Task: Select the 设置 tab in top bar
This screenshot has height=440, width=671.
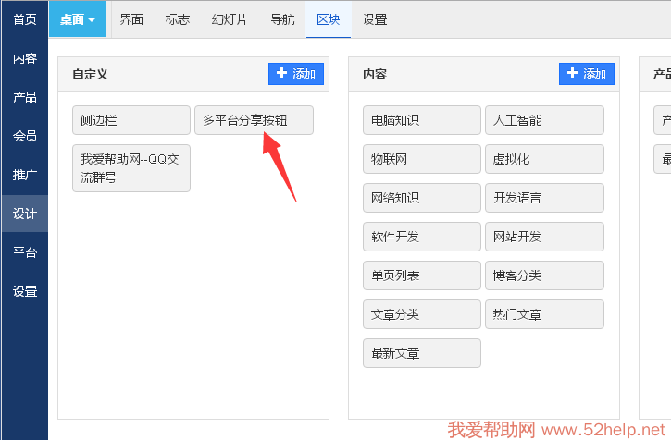Action: (375, 19)
